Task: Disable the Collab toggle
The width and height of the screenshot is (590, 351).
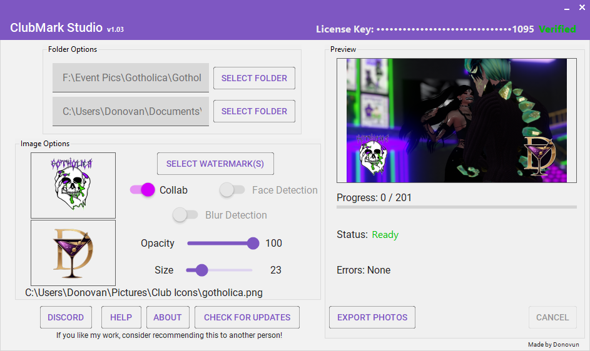Action: pyautogui.click(x=142, y=190)
